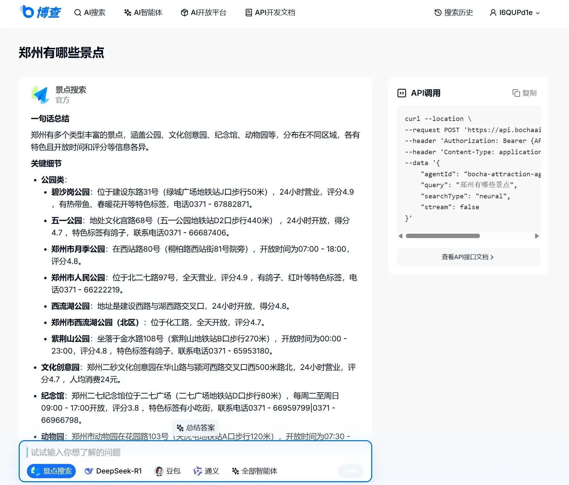Image resolution: width=569 pixels, height=485 pixels.
Task: Open 查看API接口文档 link
Action: (468, 257)
